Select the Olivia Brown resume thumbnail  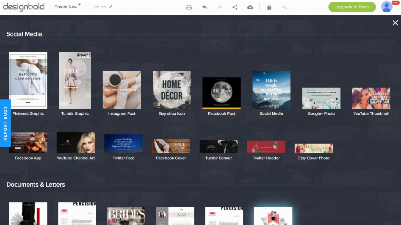click(175, 216)
